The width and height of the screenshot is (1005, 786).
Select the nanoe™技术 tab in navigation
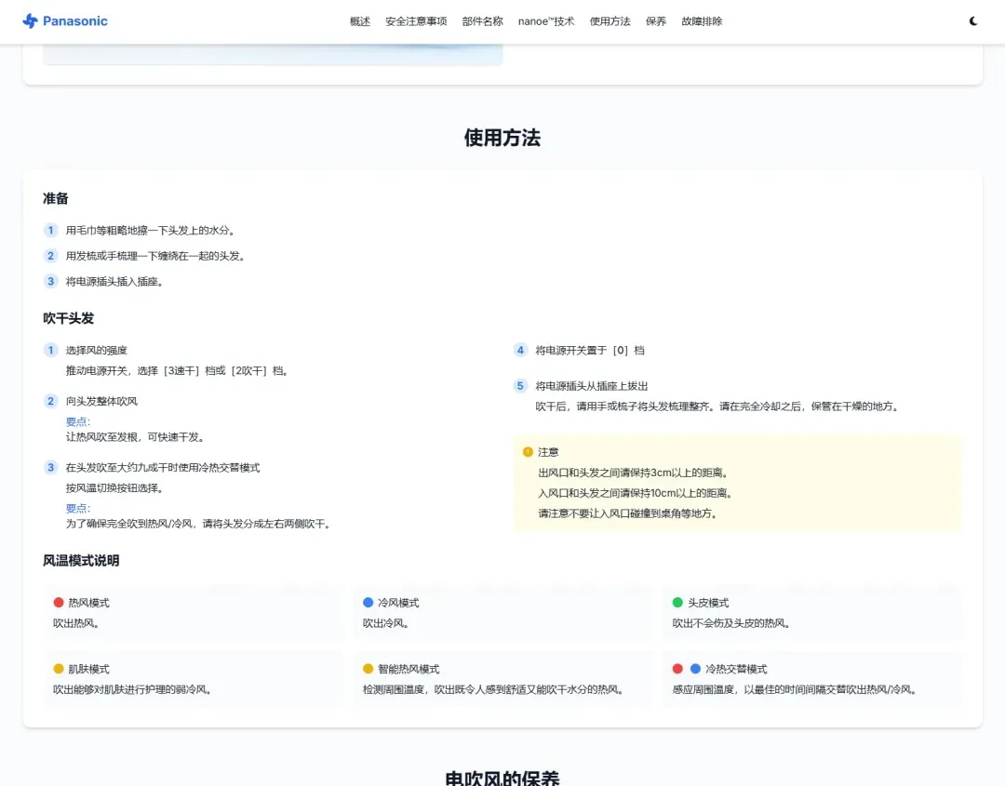[x=545, y=20]
